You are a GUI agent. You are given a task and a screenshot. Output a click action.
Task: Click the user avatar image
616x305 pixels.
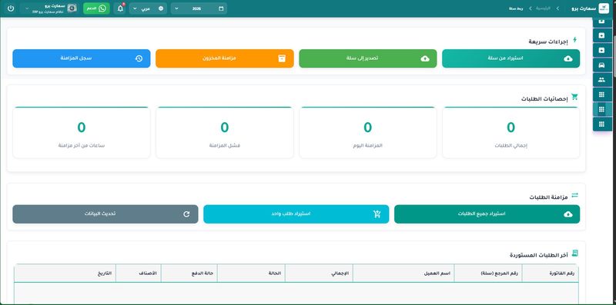[72, 8]
